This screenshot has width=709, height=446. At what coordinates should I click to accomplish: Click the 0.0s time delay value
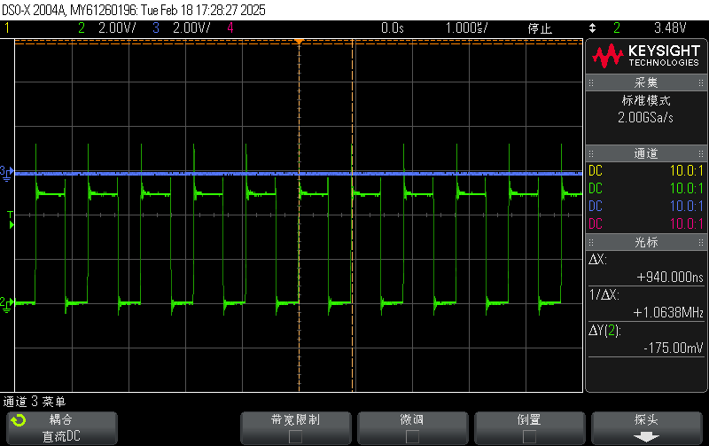click(392, 28)
